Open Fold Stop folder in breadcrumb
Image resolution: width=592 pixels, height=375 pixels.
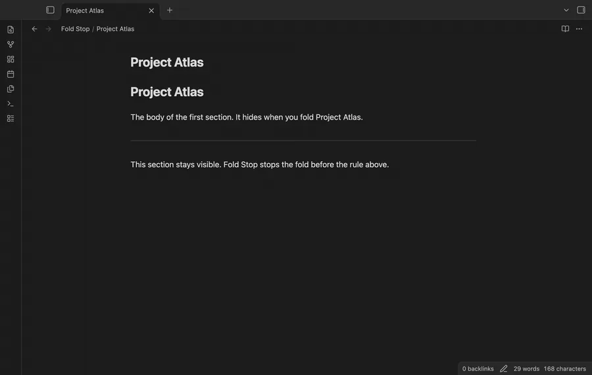pyautogui.click(x=76, y=29)
